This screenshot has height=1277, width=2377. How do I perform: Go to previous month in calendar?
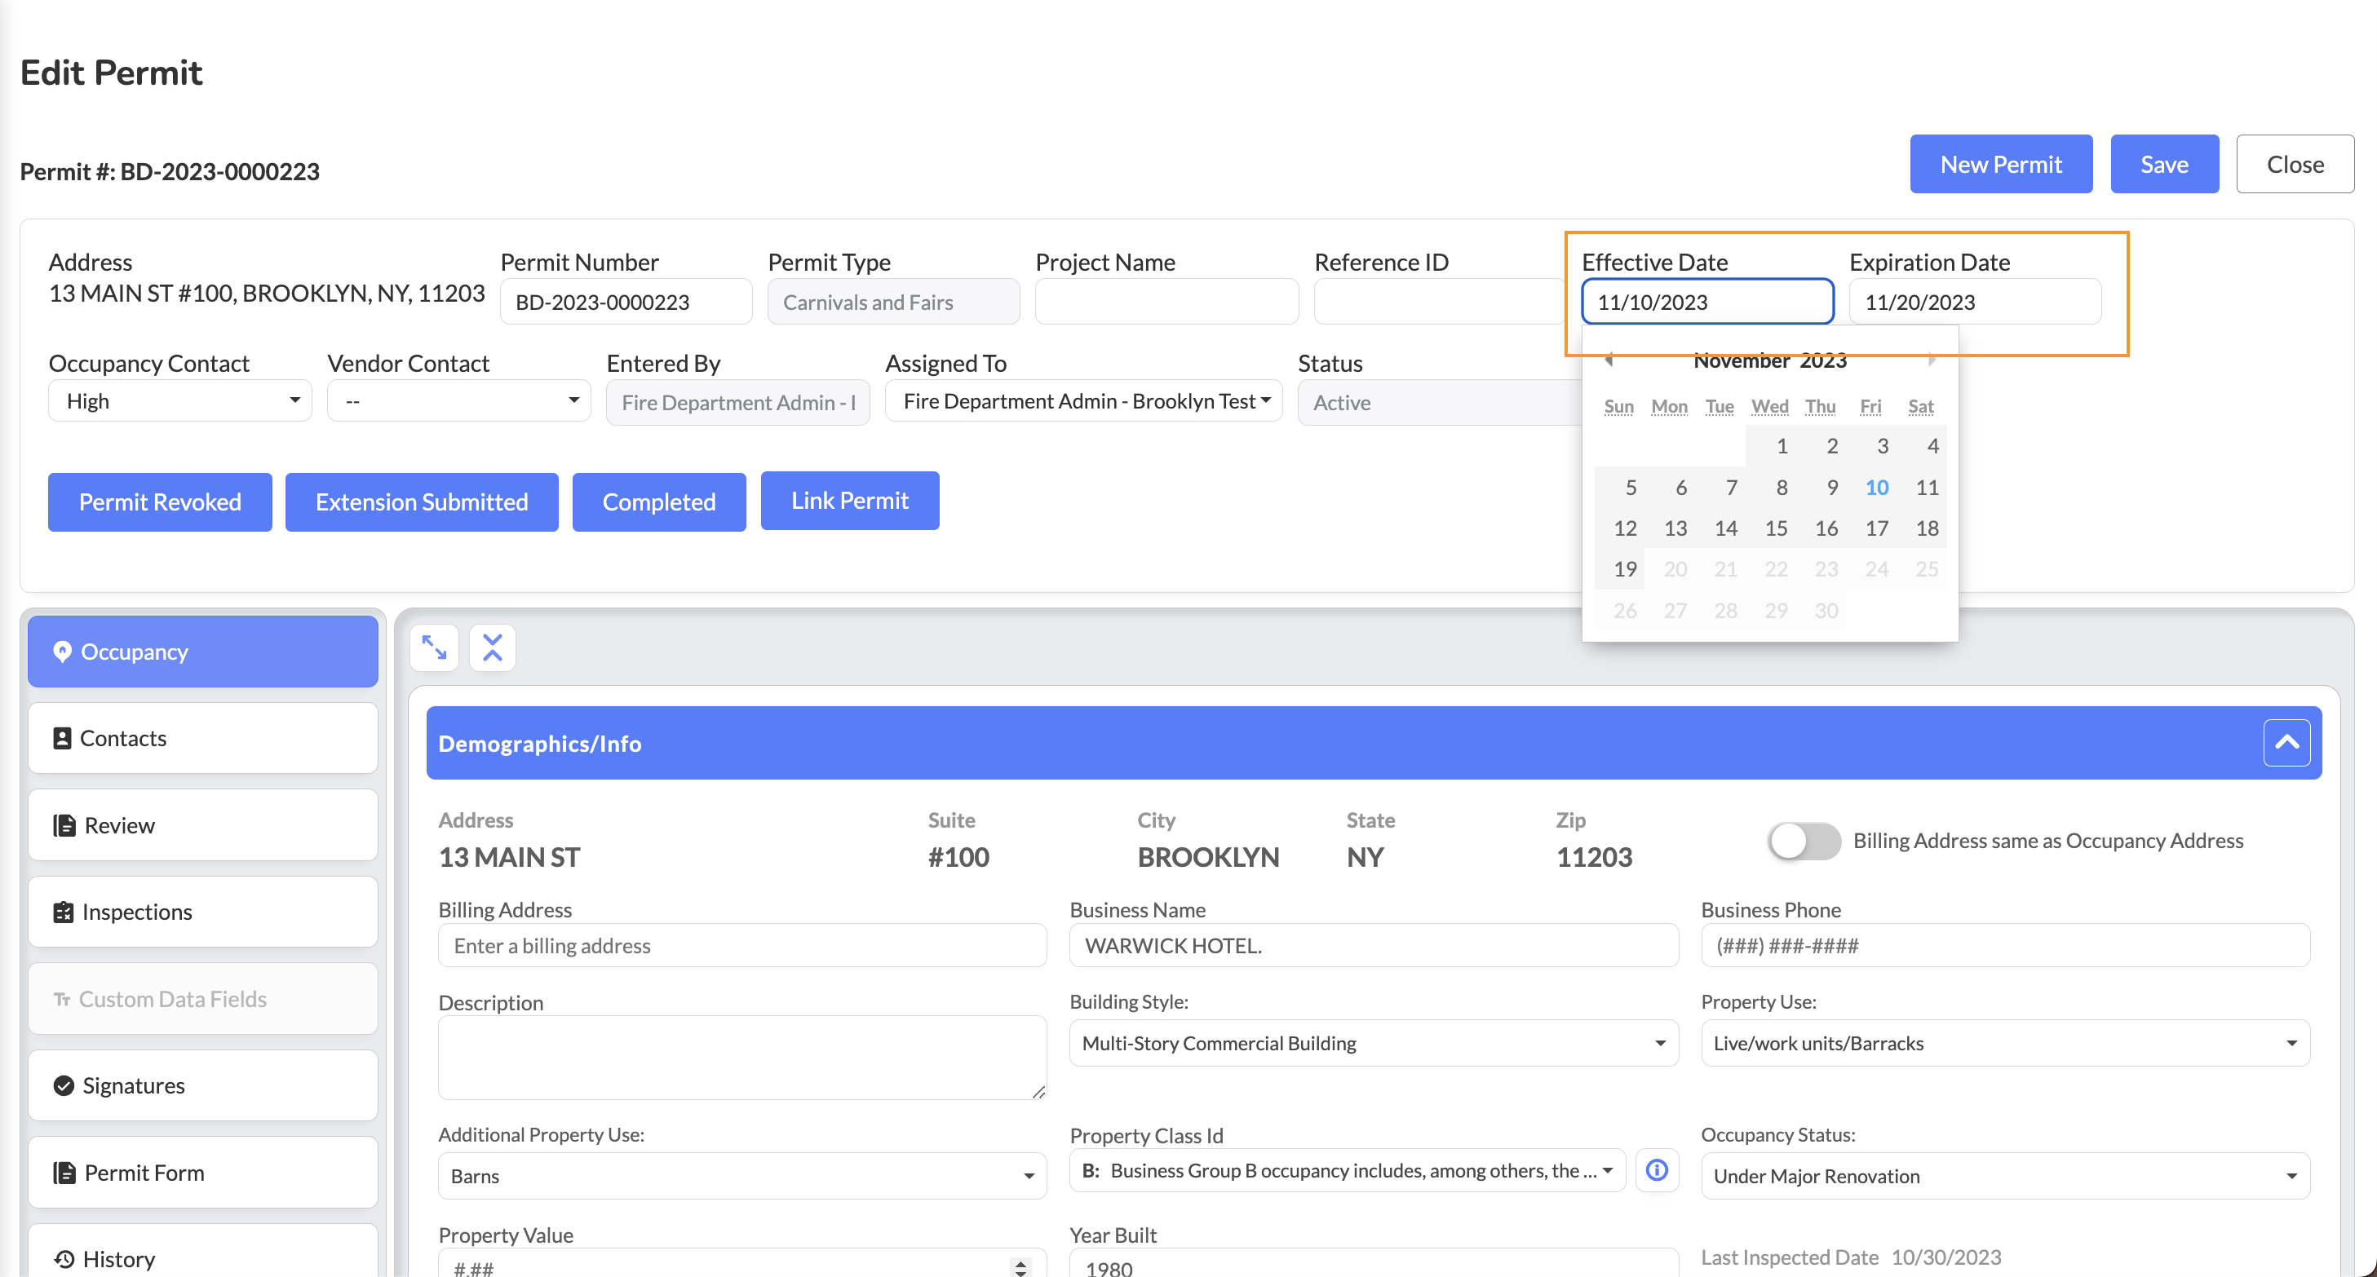click(x=1609, y=360)
